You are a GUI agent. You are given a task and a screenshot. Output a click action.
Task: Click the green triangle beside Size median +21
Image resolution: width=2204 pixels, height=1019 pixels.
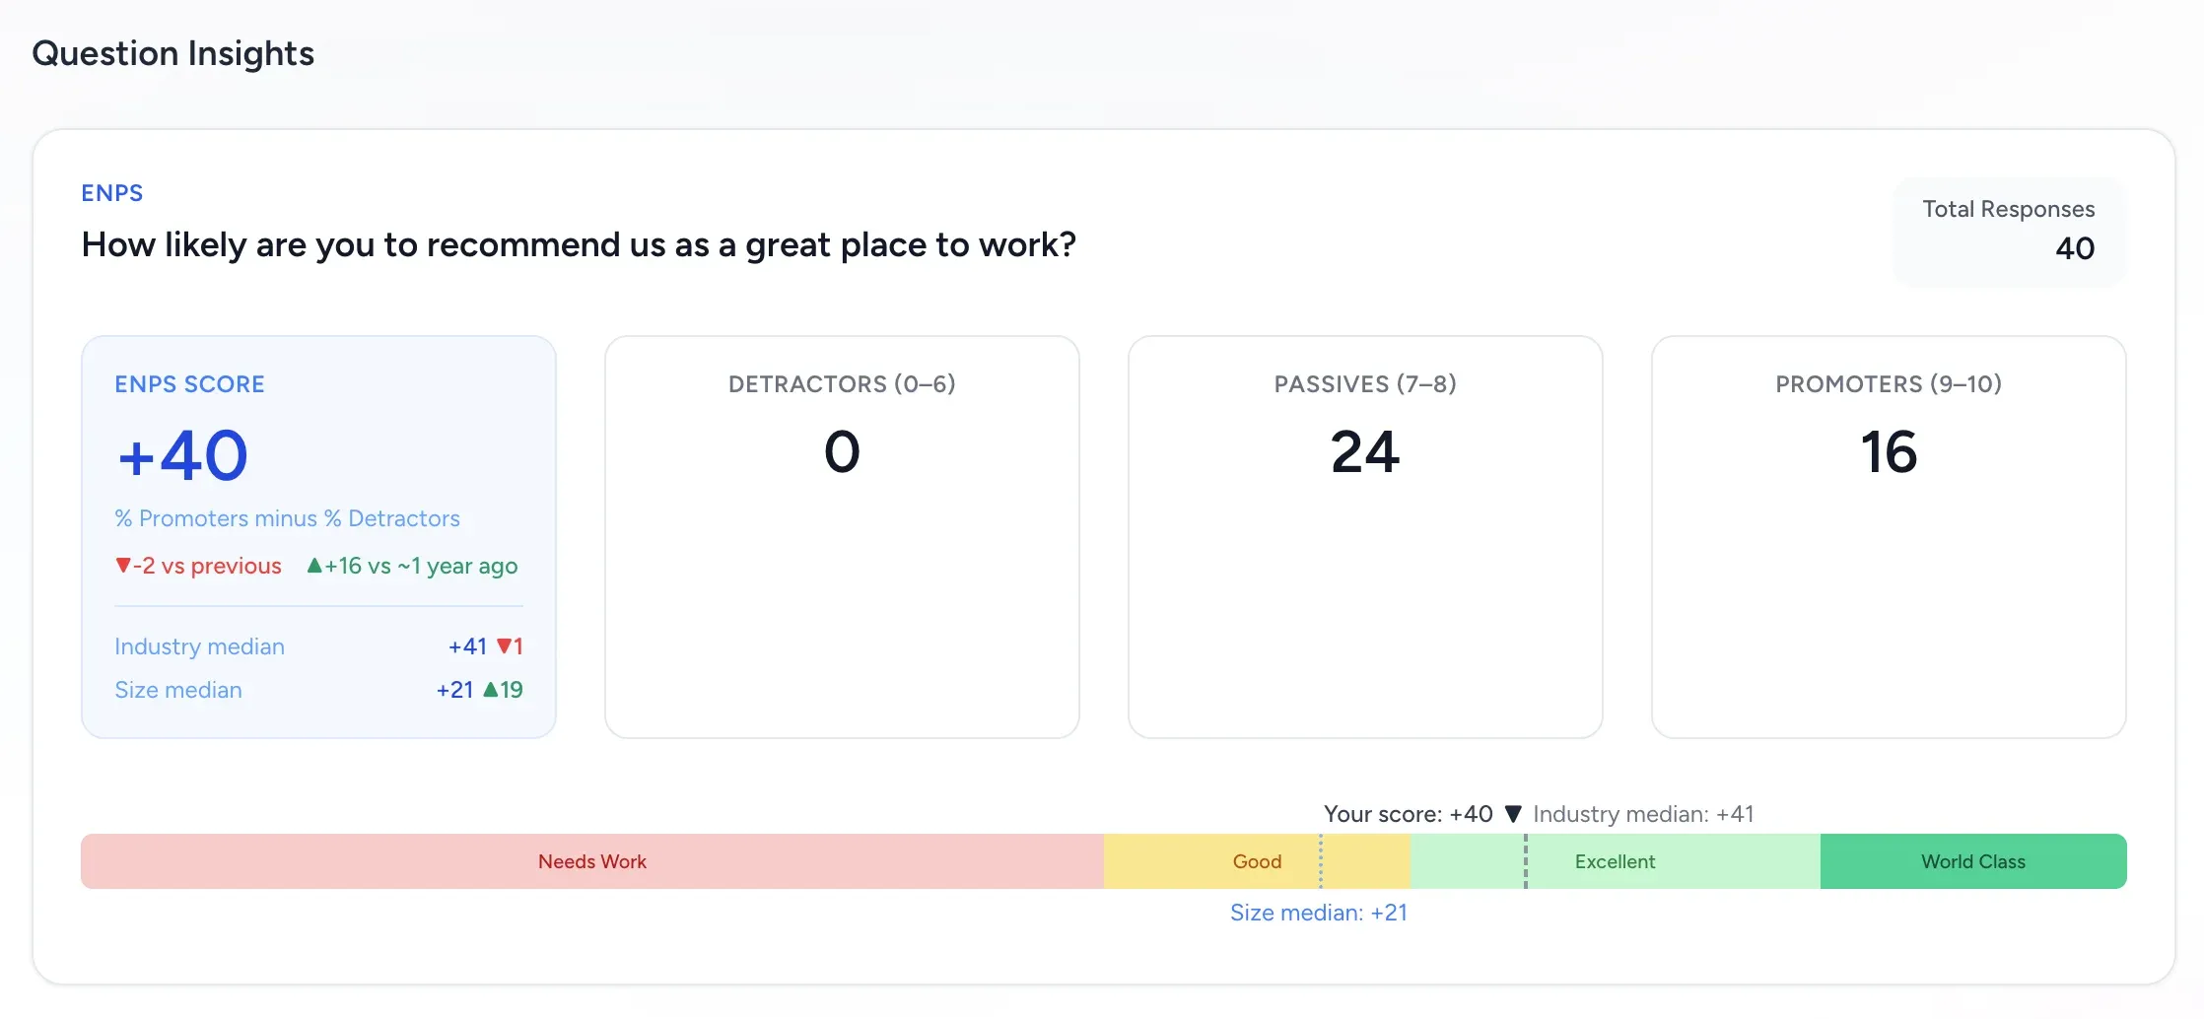[494, 690]
